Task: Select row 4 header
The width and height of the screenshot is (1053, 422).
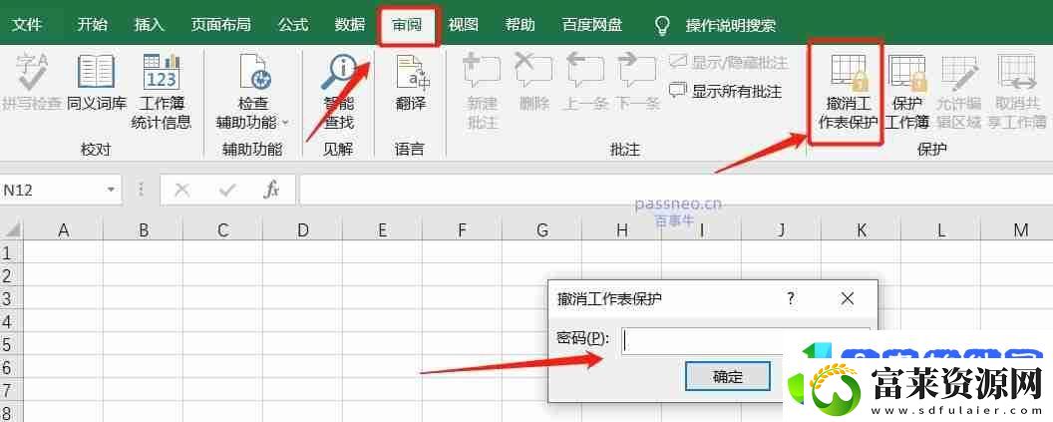Action: coord(11,322)
